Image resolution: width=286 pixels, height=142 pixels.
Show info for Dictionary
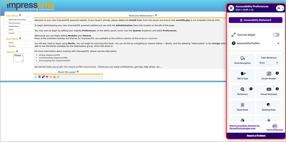point(251,89)
